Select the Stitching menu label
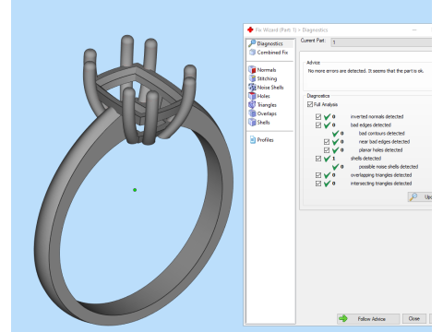This screenshot has width=443, height=332. 267,78
